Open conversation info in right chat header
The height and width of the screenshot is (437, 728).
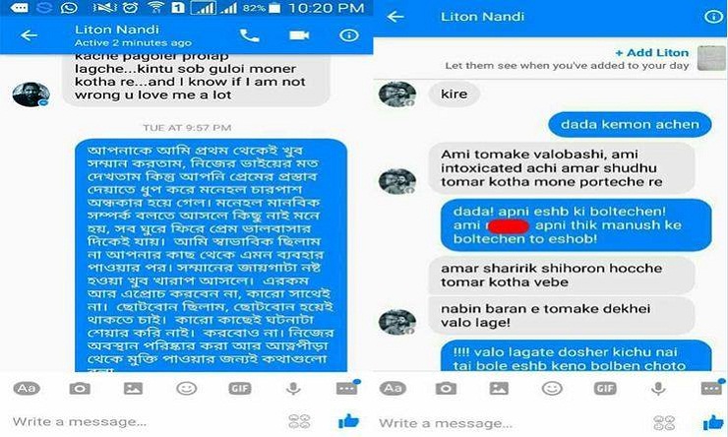tap(713, 17)
